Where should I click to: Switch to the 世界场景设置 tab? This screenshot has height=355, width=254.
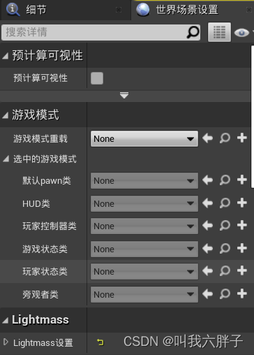[x=193, y=10]
